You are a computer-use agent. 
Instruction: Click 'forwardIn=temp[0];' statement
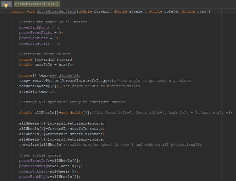point(39,86)
